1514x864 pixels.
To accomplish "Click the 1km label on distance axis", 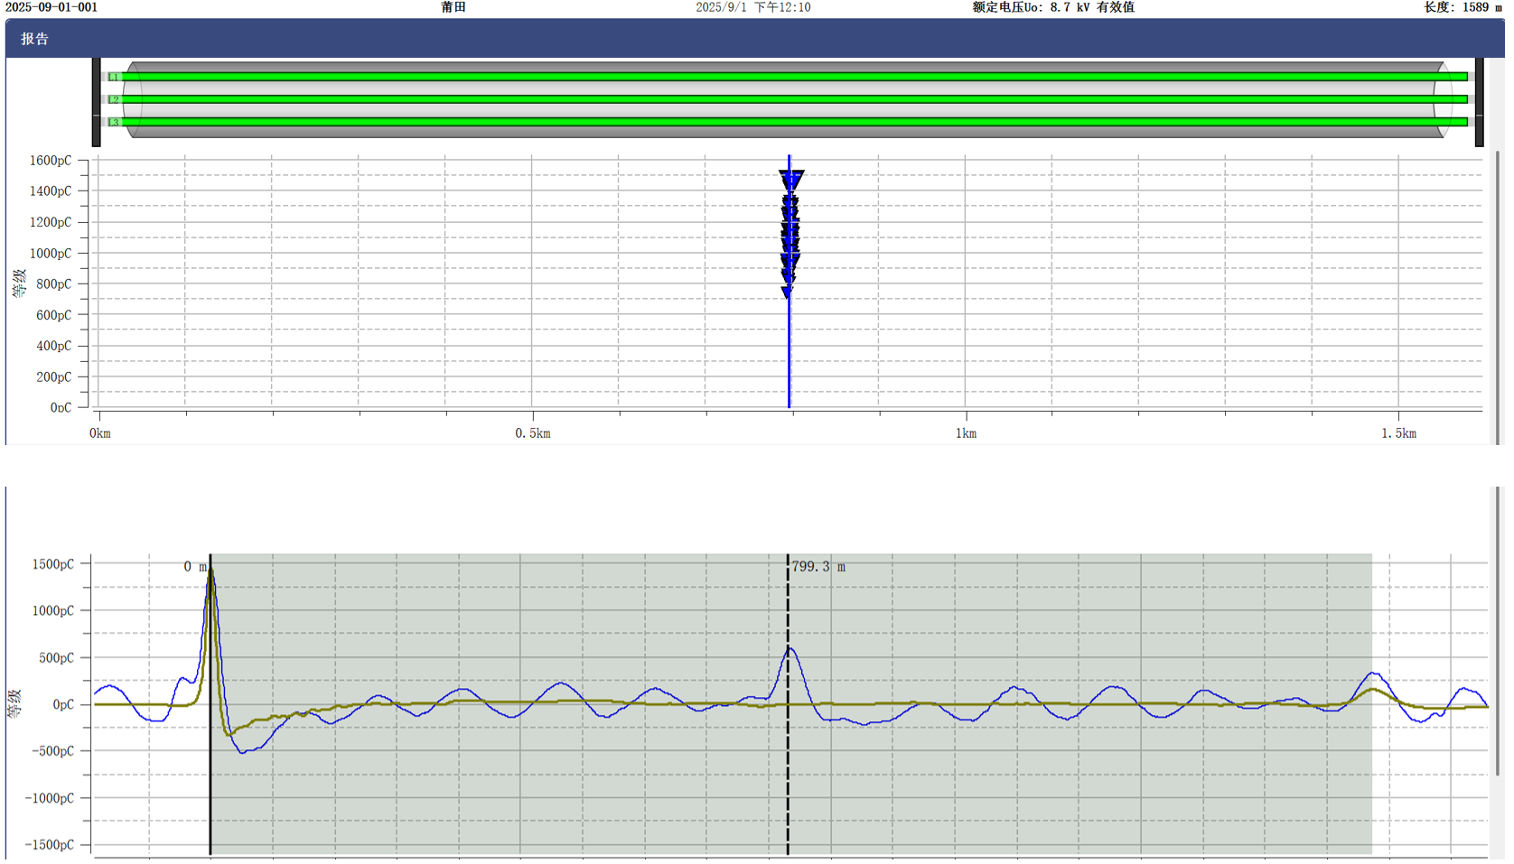I will 966,433.
